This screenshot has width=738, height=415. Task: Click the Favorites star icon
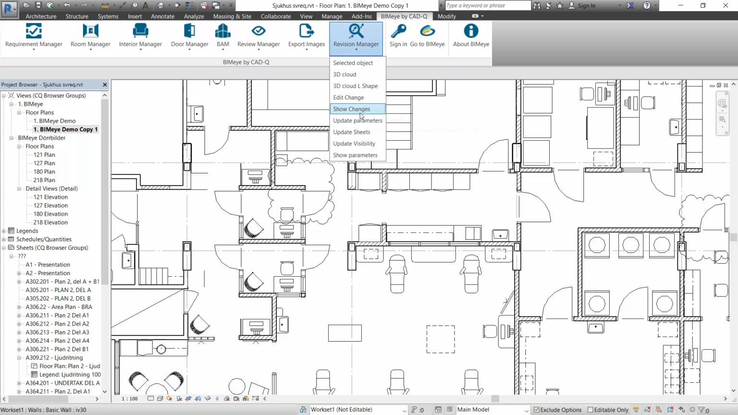(560, 5)
